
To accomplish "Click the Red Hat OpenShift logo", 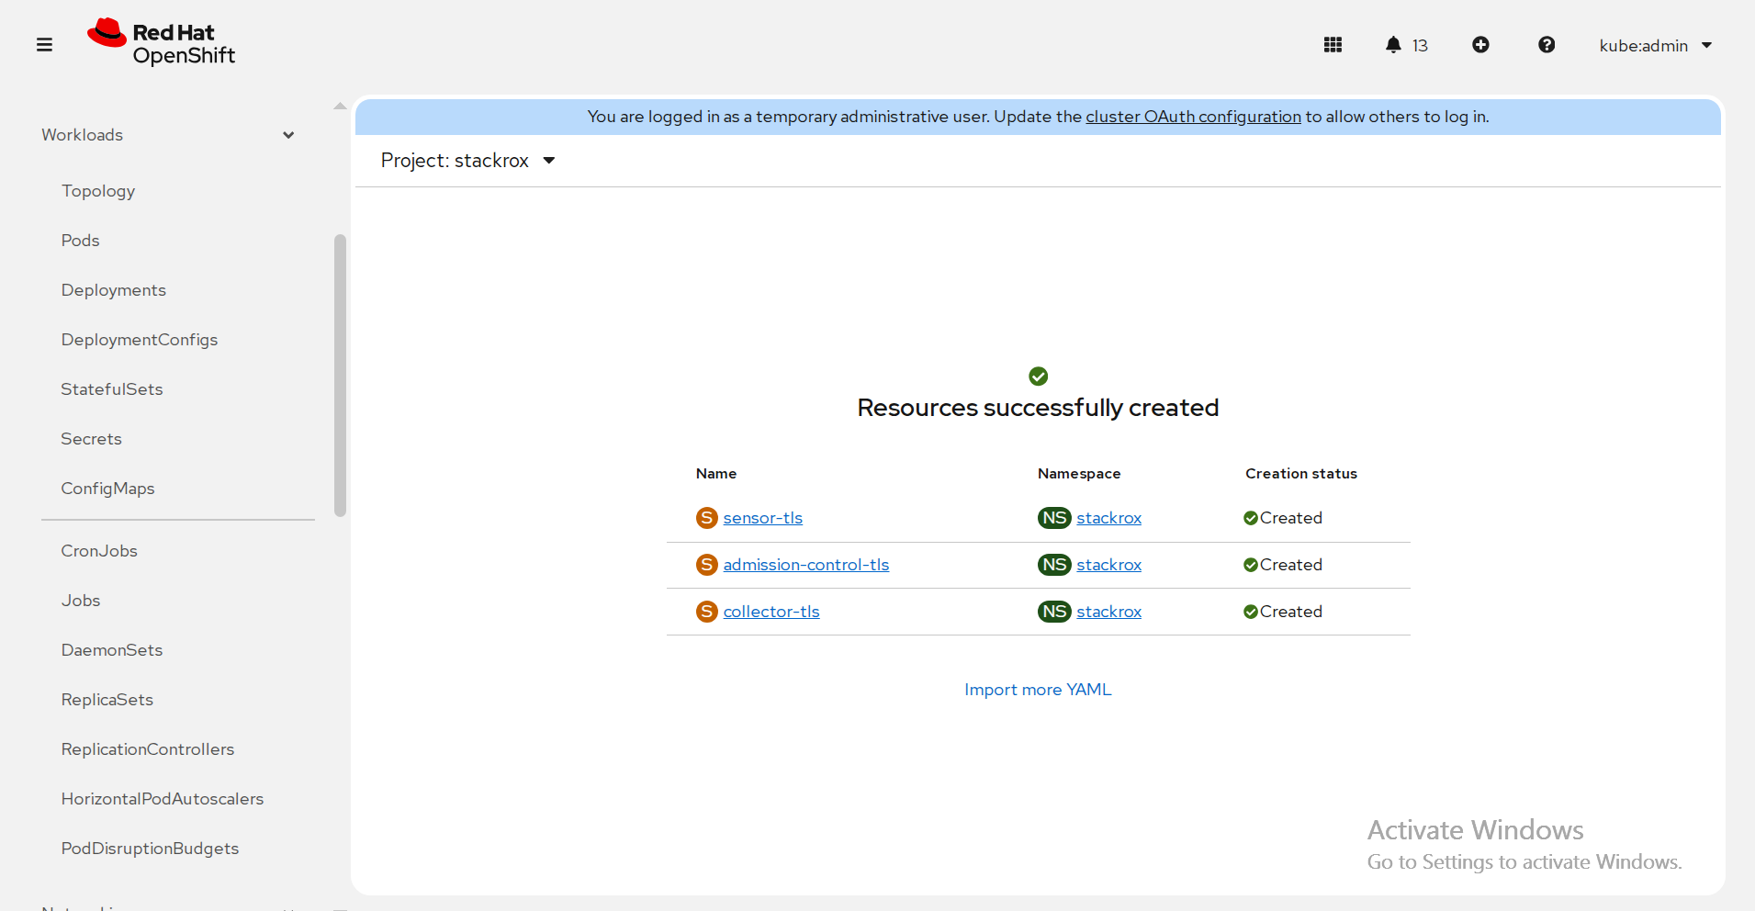I will tap(162, 43).
